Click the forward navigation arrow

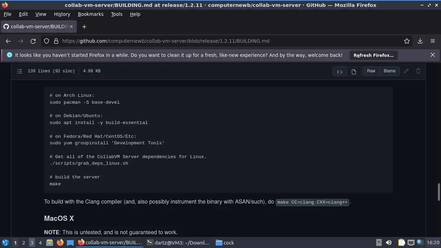tap(21, 41)
